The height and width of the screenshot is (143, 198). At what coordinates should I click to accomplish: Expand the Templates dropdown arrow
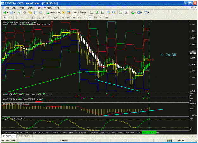pyautogui.click(x=148, y=13)
